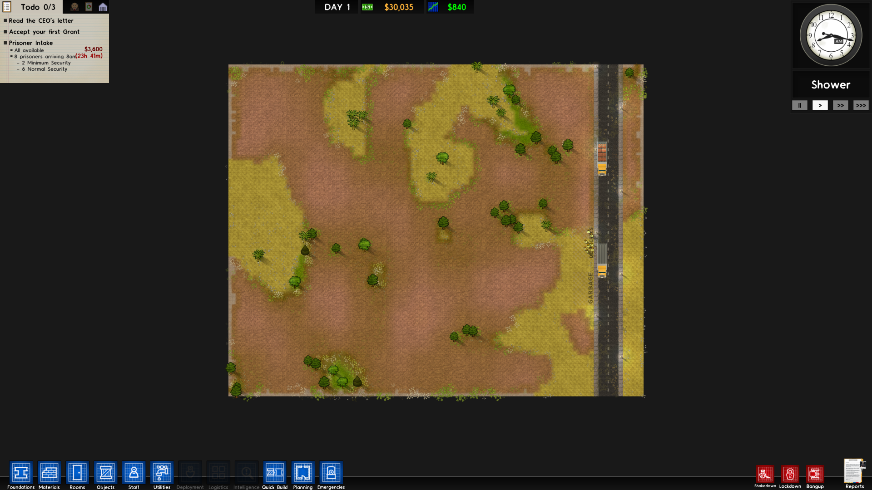Toggle the prison Lockdown
The image size is (872, 490).
pyautogui.click(x=790, y=475)
